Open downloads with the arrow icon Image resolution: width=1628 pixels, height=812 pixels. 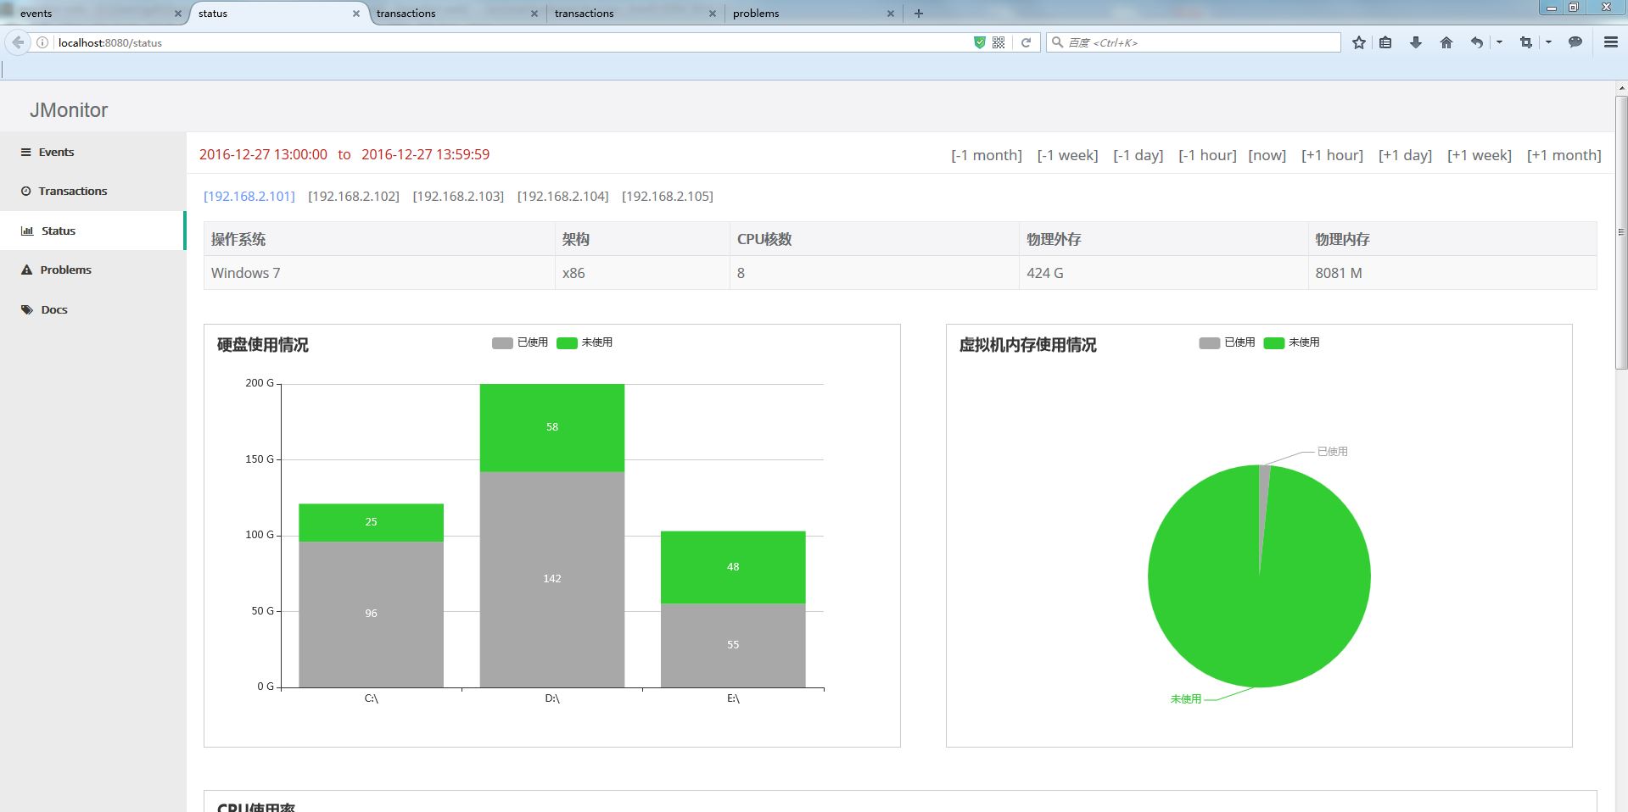coord(1416,42)
